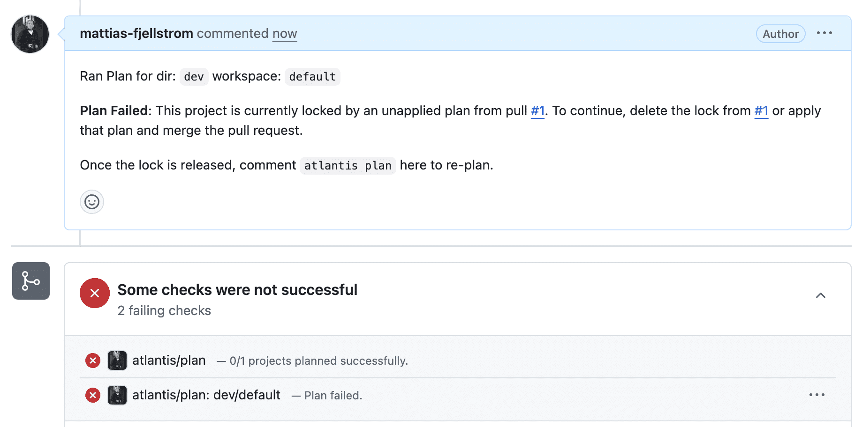
Task: Open the first pull #1 link
Action: [537, 111]
